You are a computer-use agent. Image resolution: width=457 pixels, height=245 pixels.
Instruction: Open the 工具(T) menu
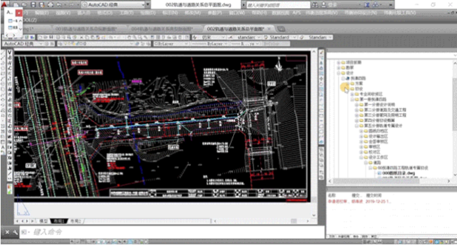pyautogui.click(x=126, y=13)
